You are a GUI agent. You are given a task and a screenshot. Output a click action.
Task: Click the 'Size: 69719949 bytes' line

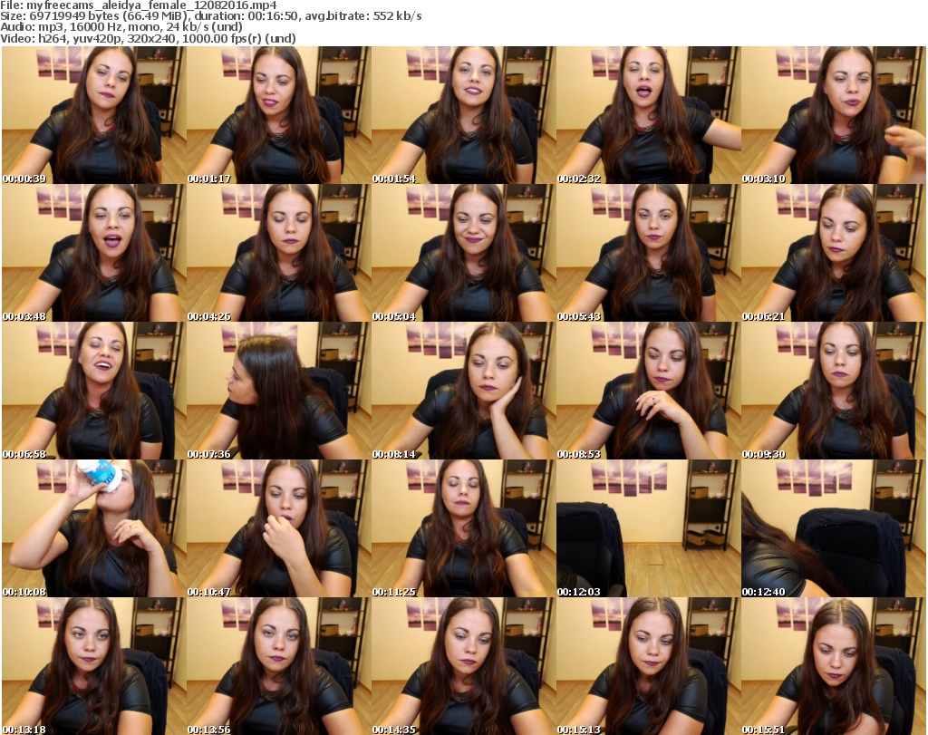(211, 16)
